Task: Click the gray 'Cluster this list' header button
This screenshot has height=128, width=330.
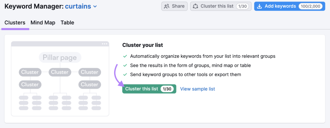Action: tap(221, 6)
